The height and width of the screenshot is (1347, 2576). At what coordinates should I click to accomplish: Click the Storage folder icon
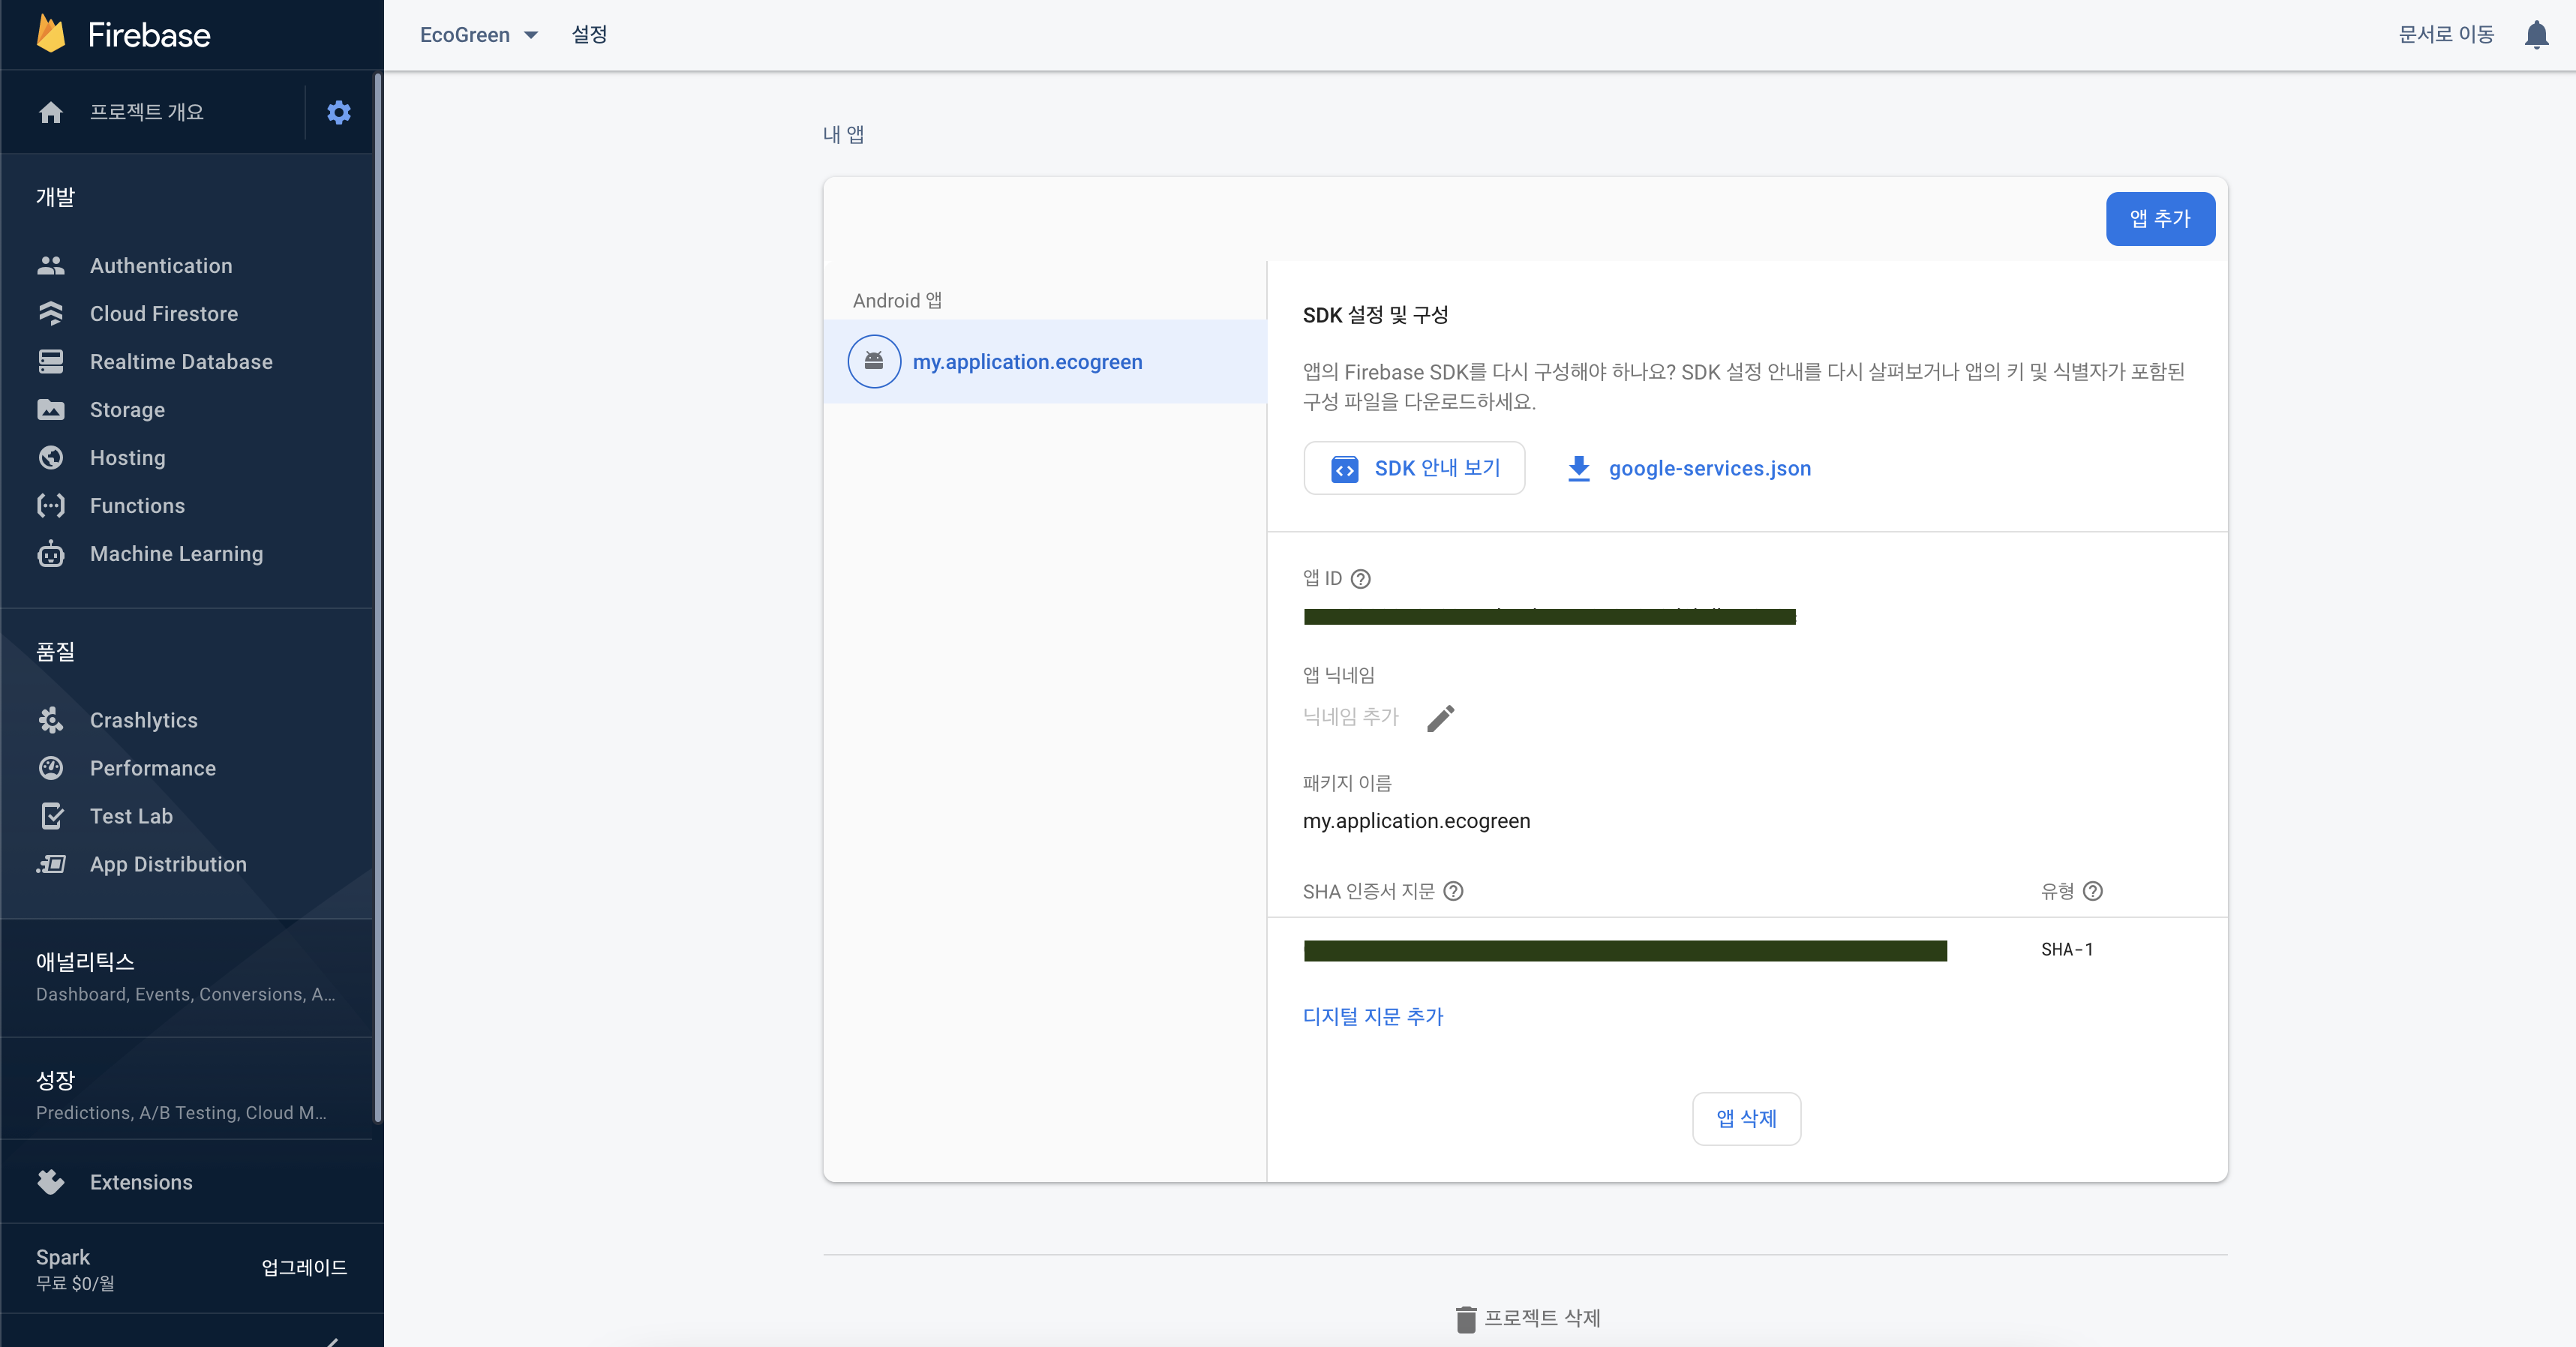(51, 410)
